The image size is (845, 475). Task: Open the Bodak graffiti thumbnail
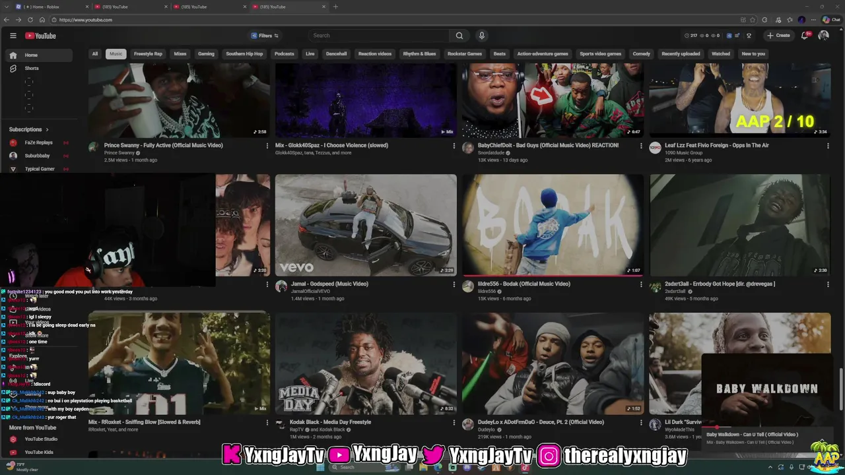[553, 225]
